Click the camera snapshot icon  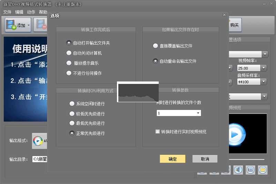click(x=250, y=170)
